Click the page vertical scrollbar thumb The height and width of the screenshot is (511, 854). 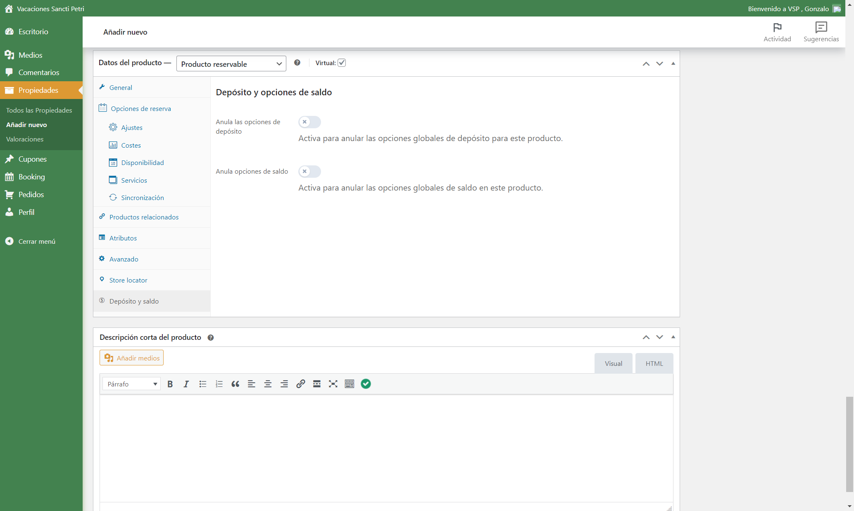[x=849, y=444]
